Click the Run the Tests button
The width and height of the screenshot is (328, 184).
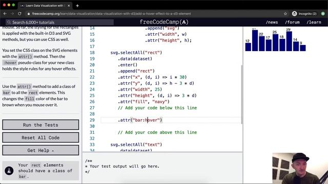40,125
